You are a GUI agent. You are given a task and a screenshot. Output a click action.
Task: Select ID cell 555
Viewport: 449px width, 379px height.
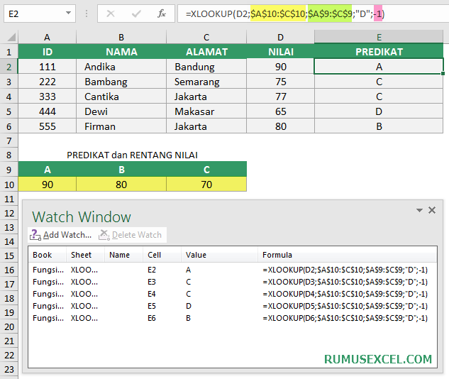point(48,126)
